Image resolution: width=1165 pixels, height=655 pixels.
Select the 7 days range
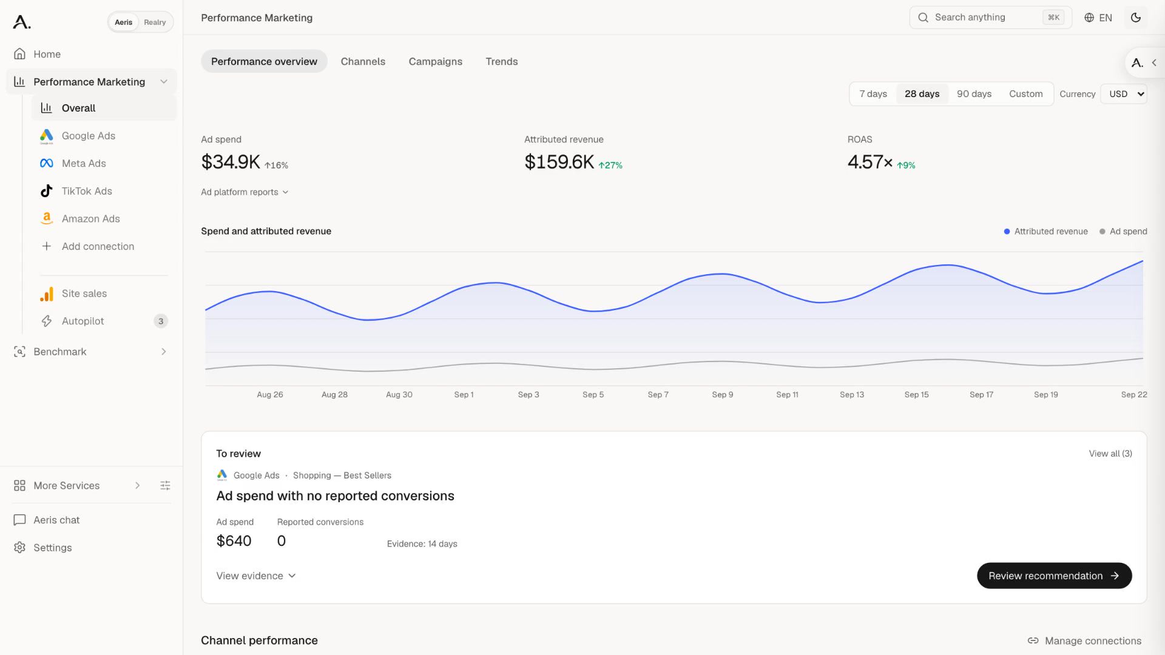pyautogui.click(x=873, y=94)
